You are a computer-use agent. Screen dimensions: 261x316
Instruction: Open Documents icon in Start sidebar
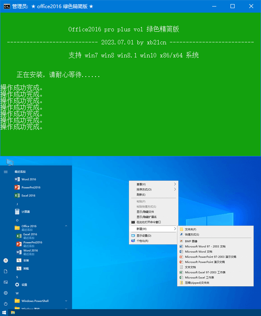[x=6, y=272]
